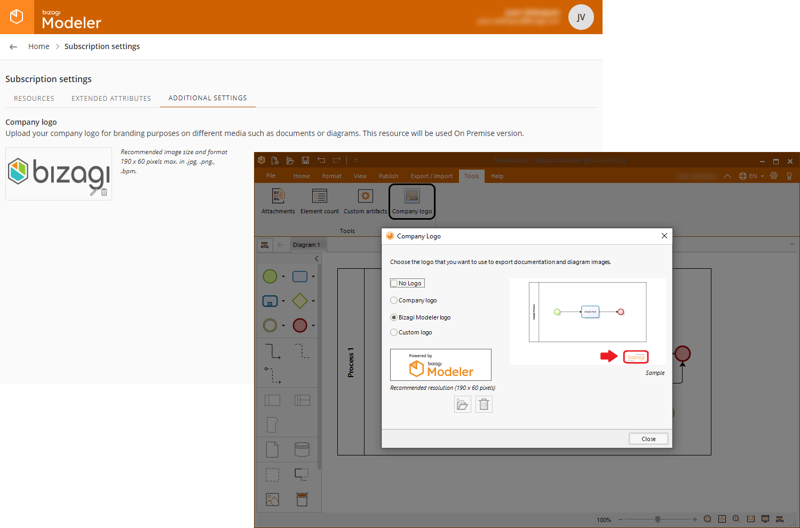Open the Format ribbon tab
This screenshot has height=528, width=800.
[331, 176]
